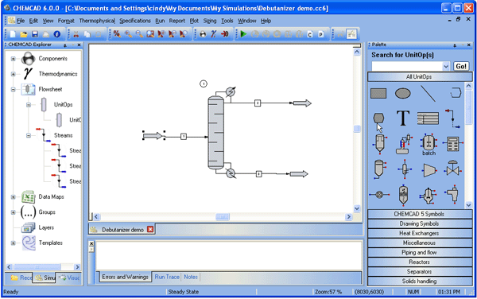Close the Debutanizer demo tab
The height and width of the screenshot is (299, 477).
pos(150,229)
